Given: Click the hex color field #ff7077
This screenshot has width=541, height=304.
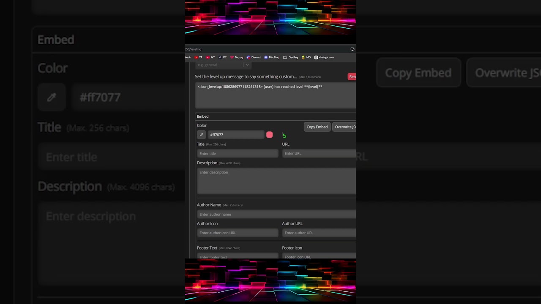Looking at the screenshot, I should pyautogui.click(x=236, y=135).
